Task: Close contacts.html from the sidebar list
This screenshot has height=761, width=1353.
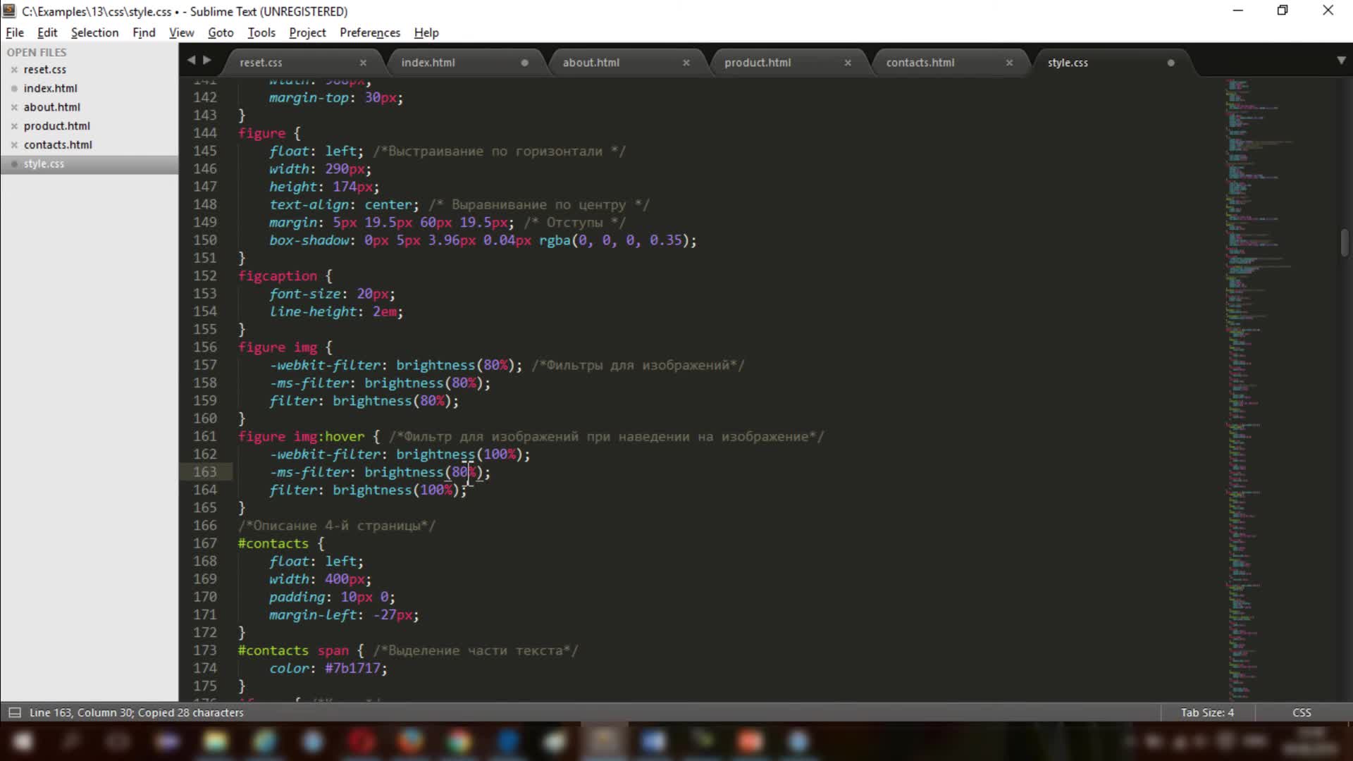Action: point(14,144)
